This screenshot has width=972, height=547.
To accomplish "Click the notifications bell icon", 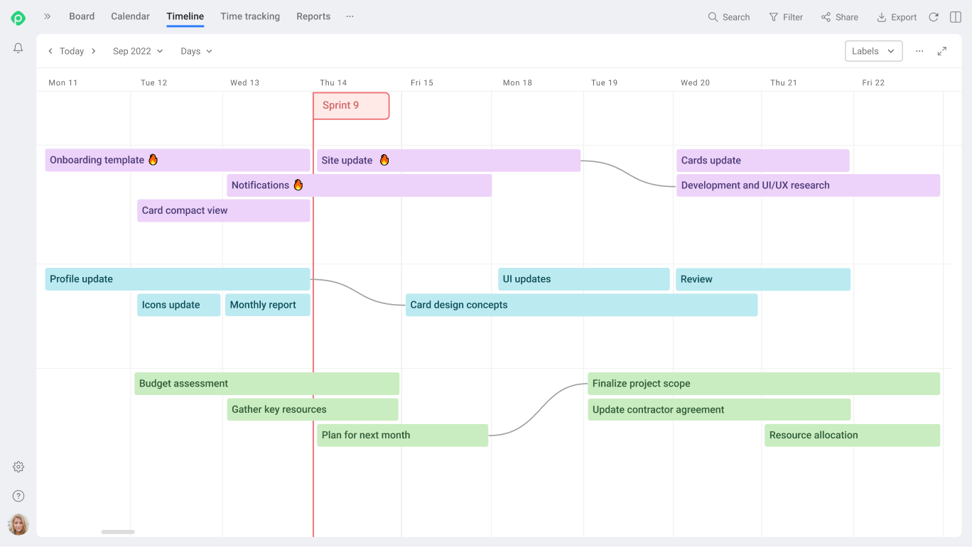I will pos(18,48).
